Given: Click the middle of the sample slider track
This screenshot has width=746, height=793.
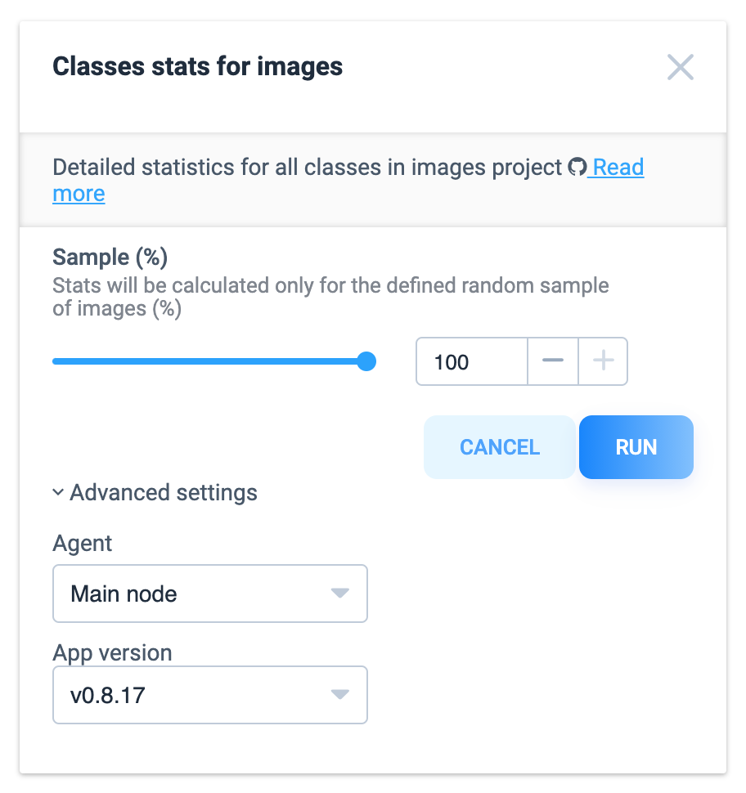Looking at the screenshot, I should pyautogui.click(x=209, y=361).
